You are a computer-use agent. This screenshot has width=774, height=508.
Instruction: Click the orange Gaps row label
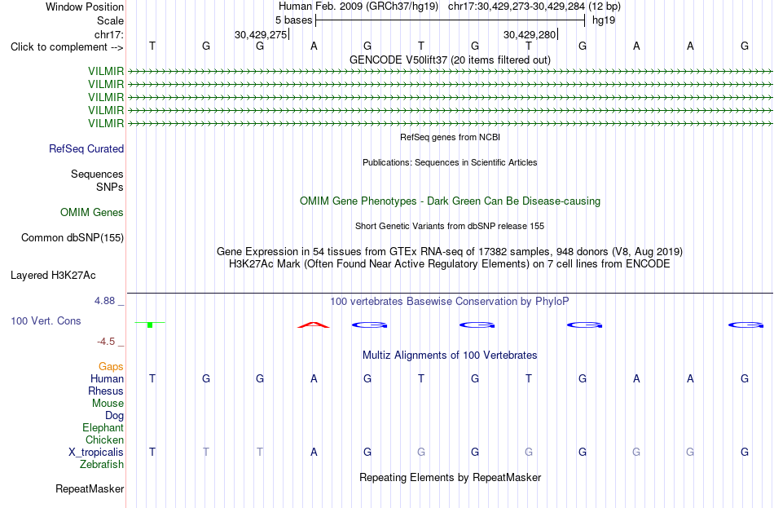tap(111, 367)
